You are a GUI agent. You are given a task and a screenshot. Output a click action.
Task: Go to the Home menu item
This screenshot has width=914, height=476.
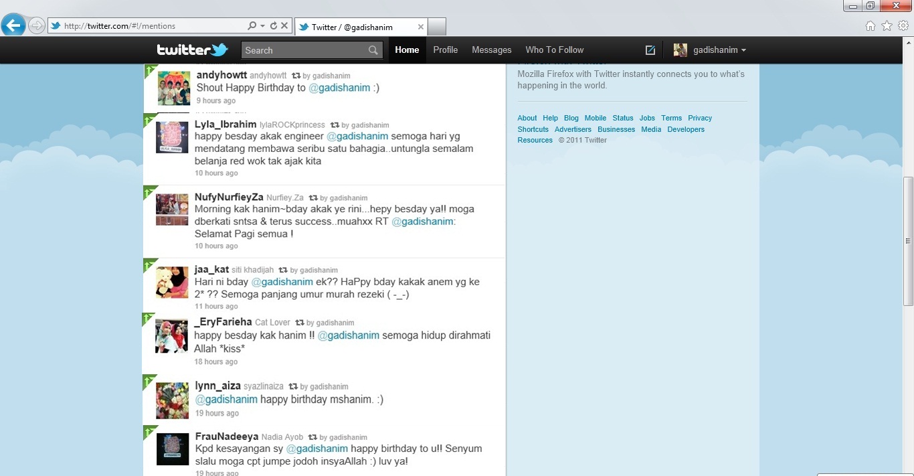(x=407, y=50)
